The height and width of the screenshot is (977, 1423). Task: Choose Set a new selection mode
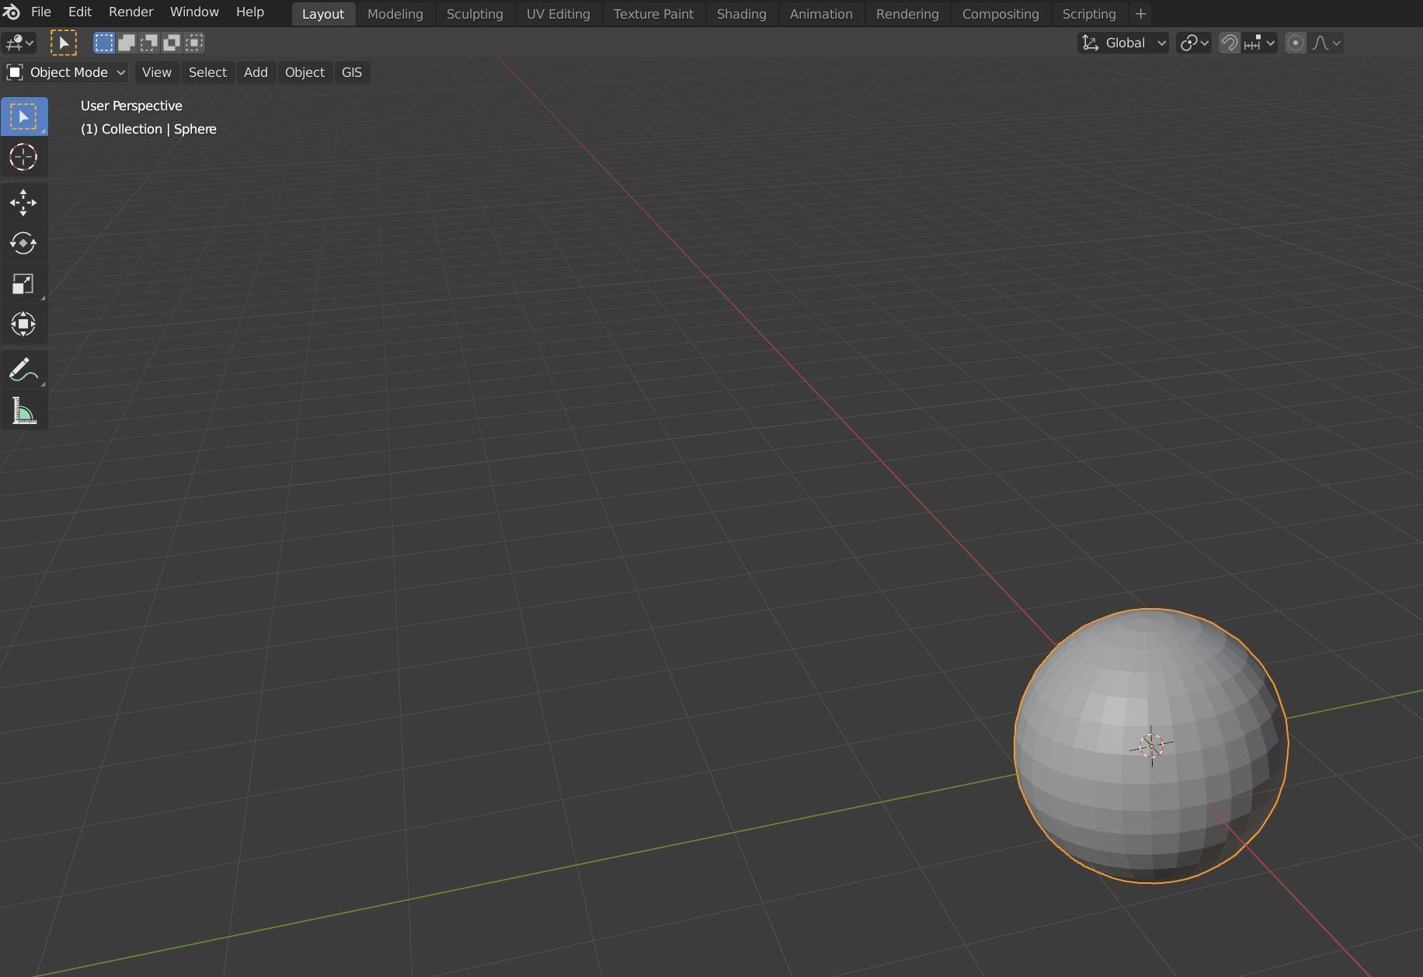tap(103, 43)
